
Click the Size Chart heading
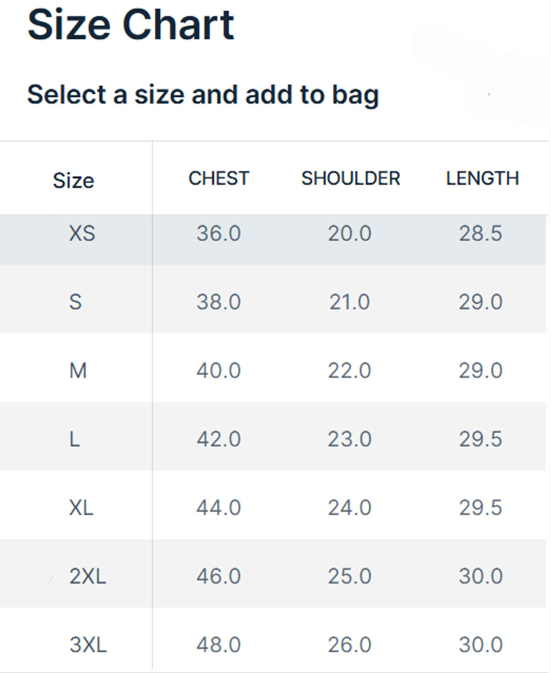tap(131, 25)
